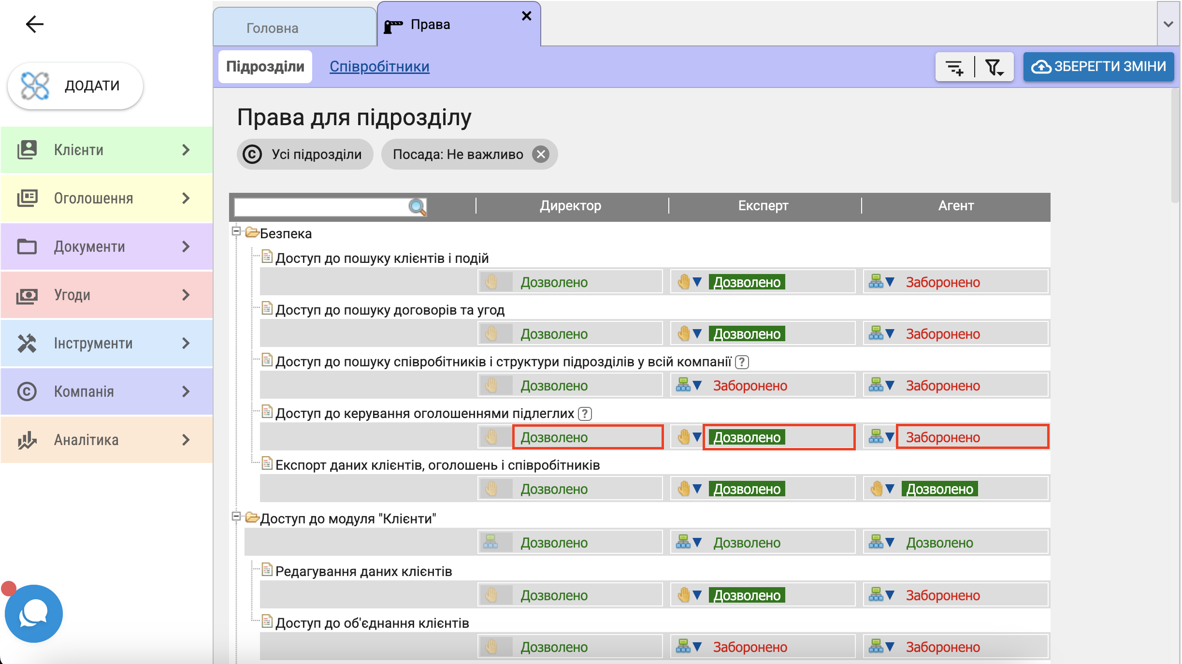Image resolution: width=1182 pixels, height=664 pixels.
Task: Collapse the Безпека tree folder
Action: (x=236, y=231)
